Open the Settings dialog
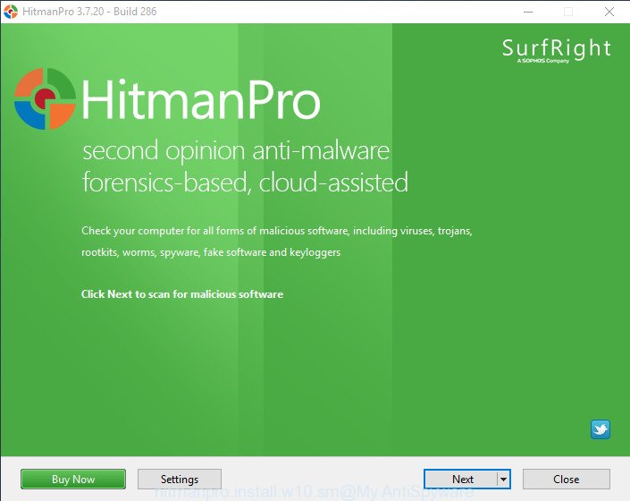The height and width of the screenshot is (501, 630). pyautogui.click(x=180, y=480)
